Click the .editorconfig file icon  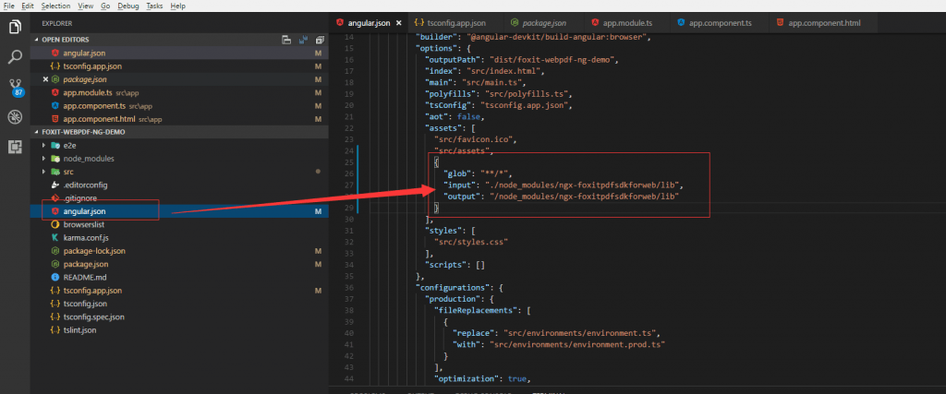point(55,185)
